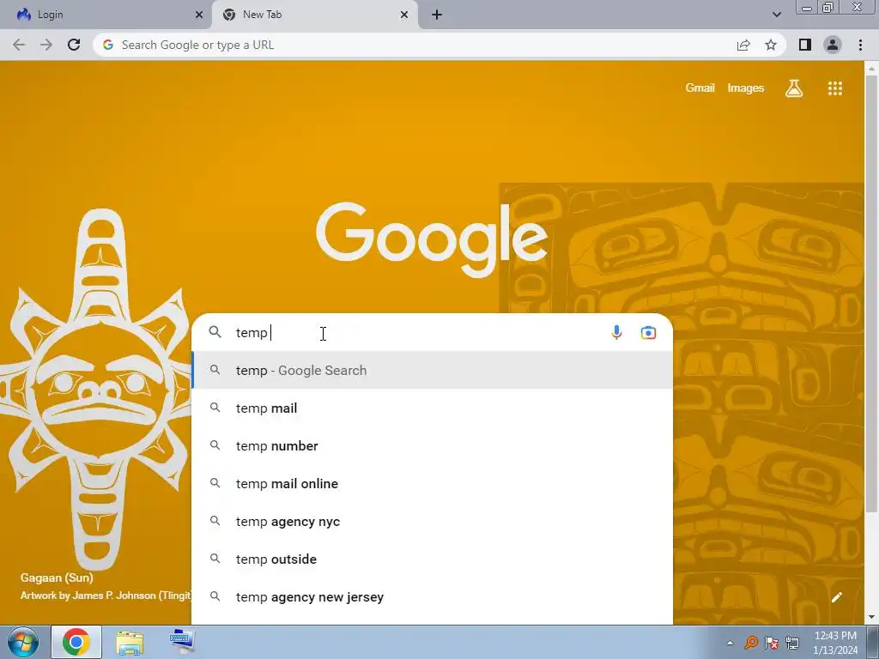879x659 pixels.
Task: Open a new tab with plus button
Action: click(437, 15)
